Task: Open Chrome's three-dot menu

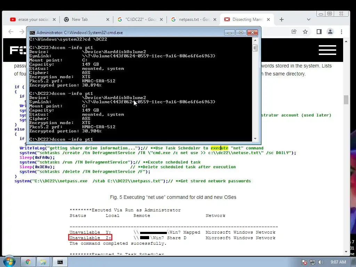Action: point(341,32)
